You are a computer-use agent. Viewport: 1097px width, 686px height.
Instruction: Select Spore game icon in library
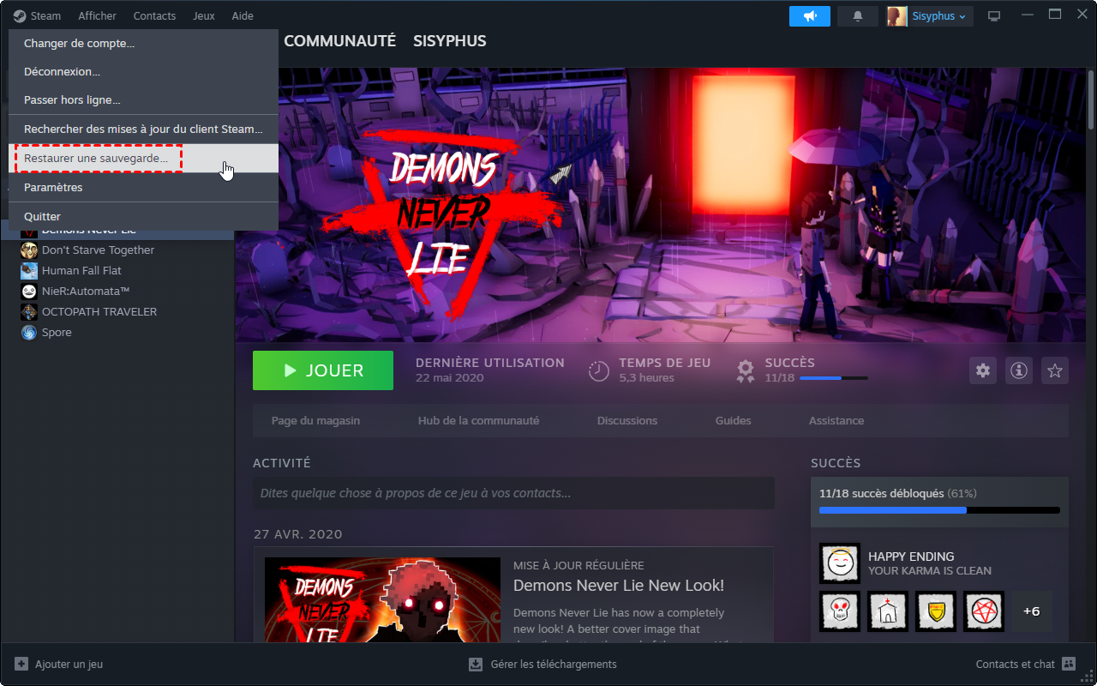(x=29, y=333)
